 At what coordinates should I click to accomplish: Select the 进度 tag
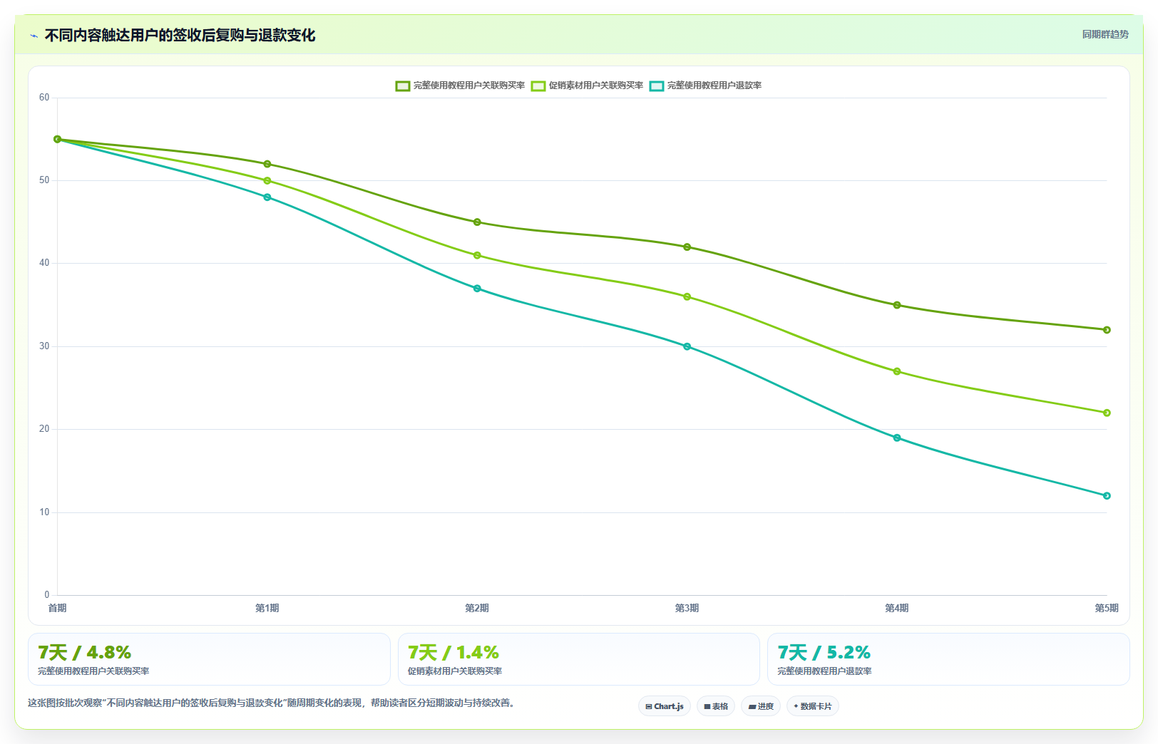(761, 706)
